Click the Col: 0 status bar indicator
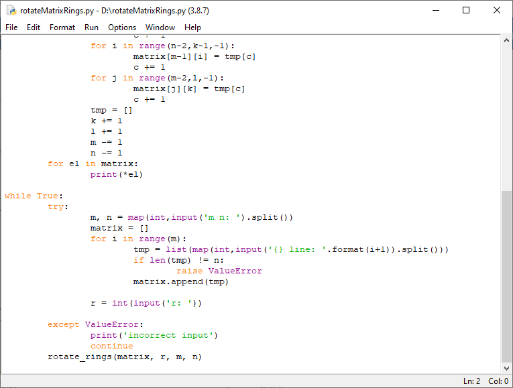This screenshot has width=513, height=388. point(498,381)
